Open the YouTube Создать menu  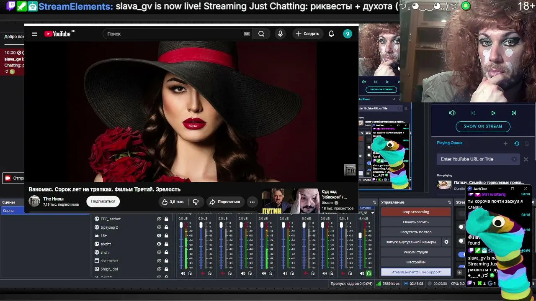click(307, 34)
